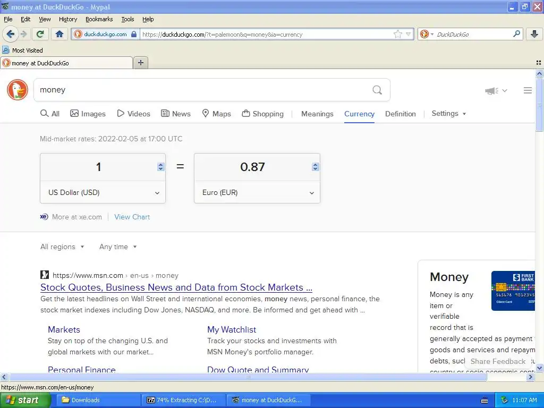The width and height of the screenshot is (544, 408).
Task: Open the search engine selector dropdown
Action: tap(427, 34)
